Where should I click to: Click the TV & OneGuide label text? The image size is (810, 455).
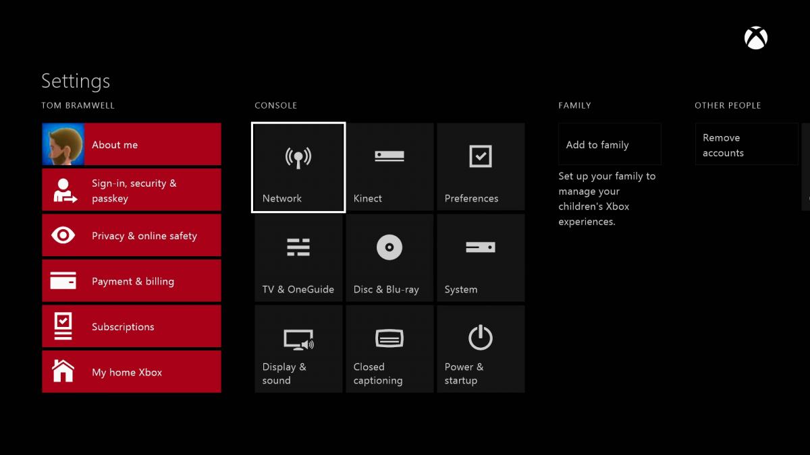tap(298, 290)
